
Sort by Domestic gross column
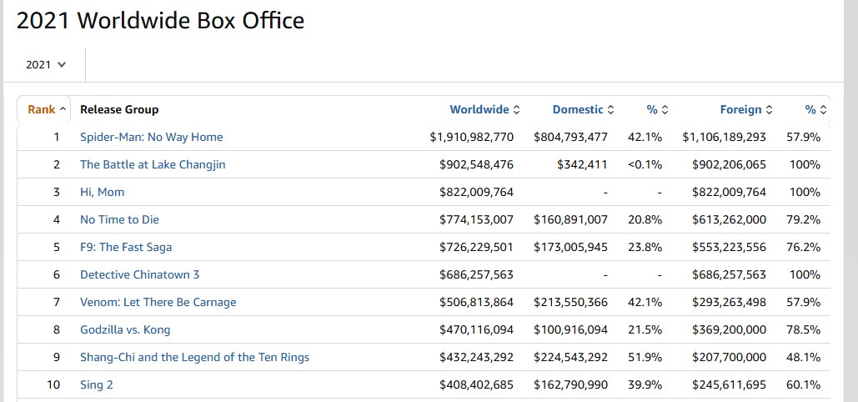(x=582, y=109)
